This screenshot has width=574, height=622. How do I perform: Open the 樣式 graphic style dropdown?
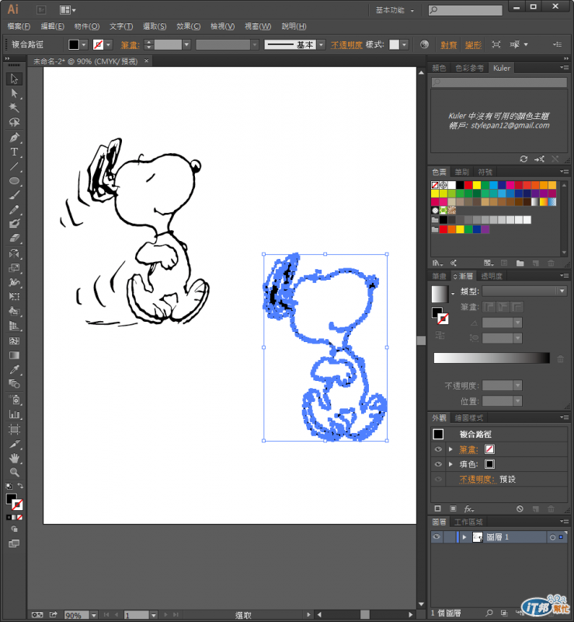404,45
